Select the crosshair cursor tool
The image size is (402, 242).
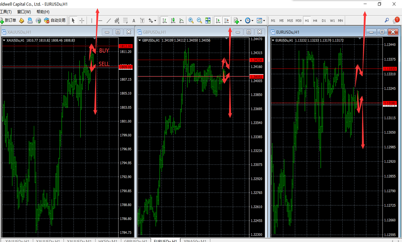point(82,20)
